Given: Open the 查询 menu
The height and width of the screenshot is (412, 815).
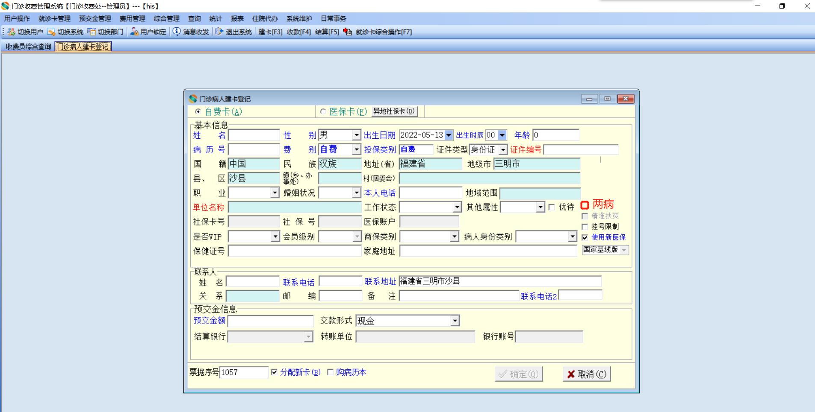Looking at the screenshot, I should tap(195, 19).
